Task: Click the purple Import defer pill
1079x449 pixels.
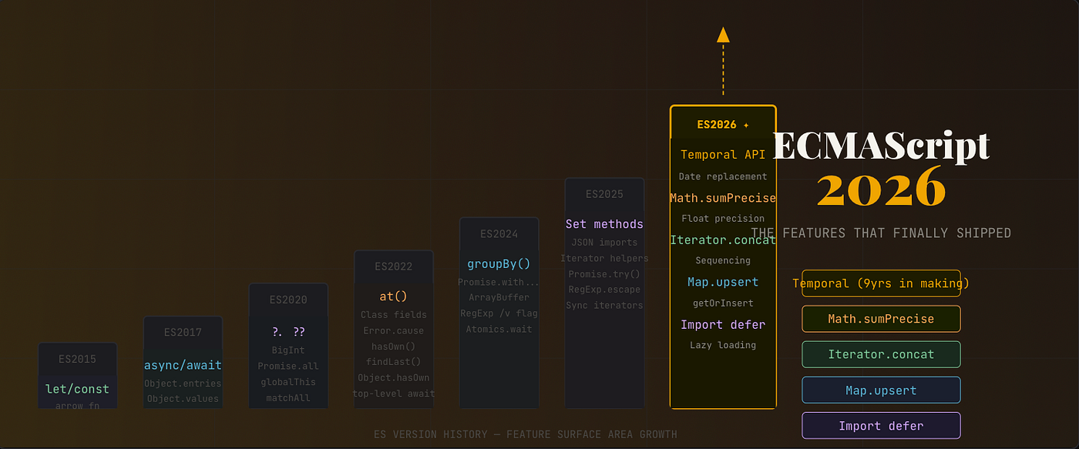Action: tap(881, 426)
